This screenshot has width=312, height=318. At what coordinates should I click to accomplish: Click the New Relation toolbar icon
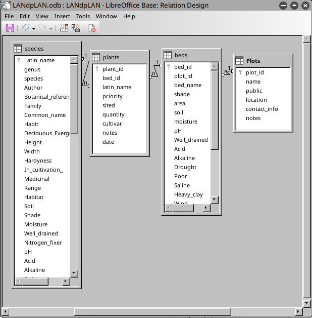coord(75,28)
